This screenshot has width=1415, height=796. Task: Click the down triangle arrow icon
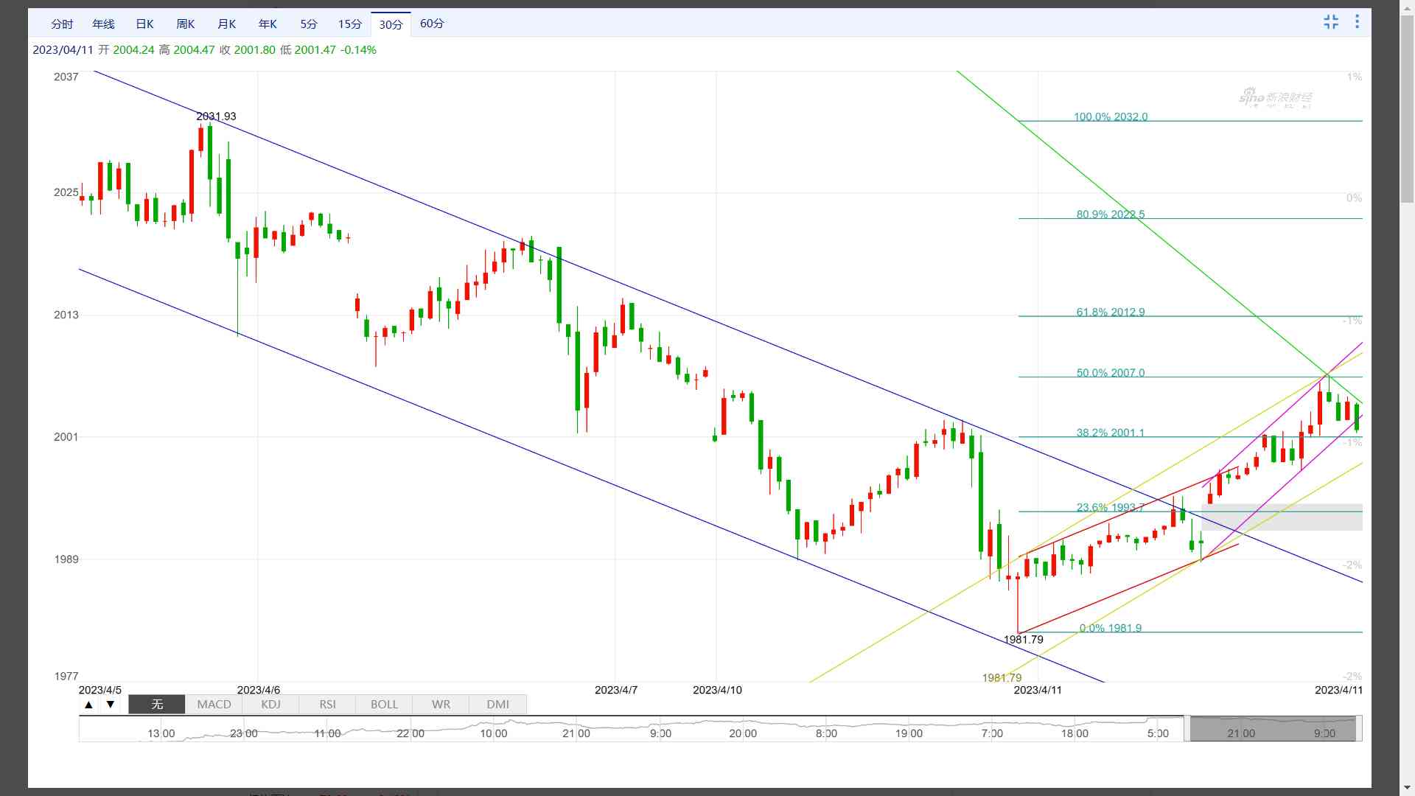pyautogui.click(x=111, y=705)
